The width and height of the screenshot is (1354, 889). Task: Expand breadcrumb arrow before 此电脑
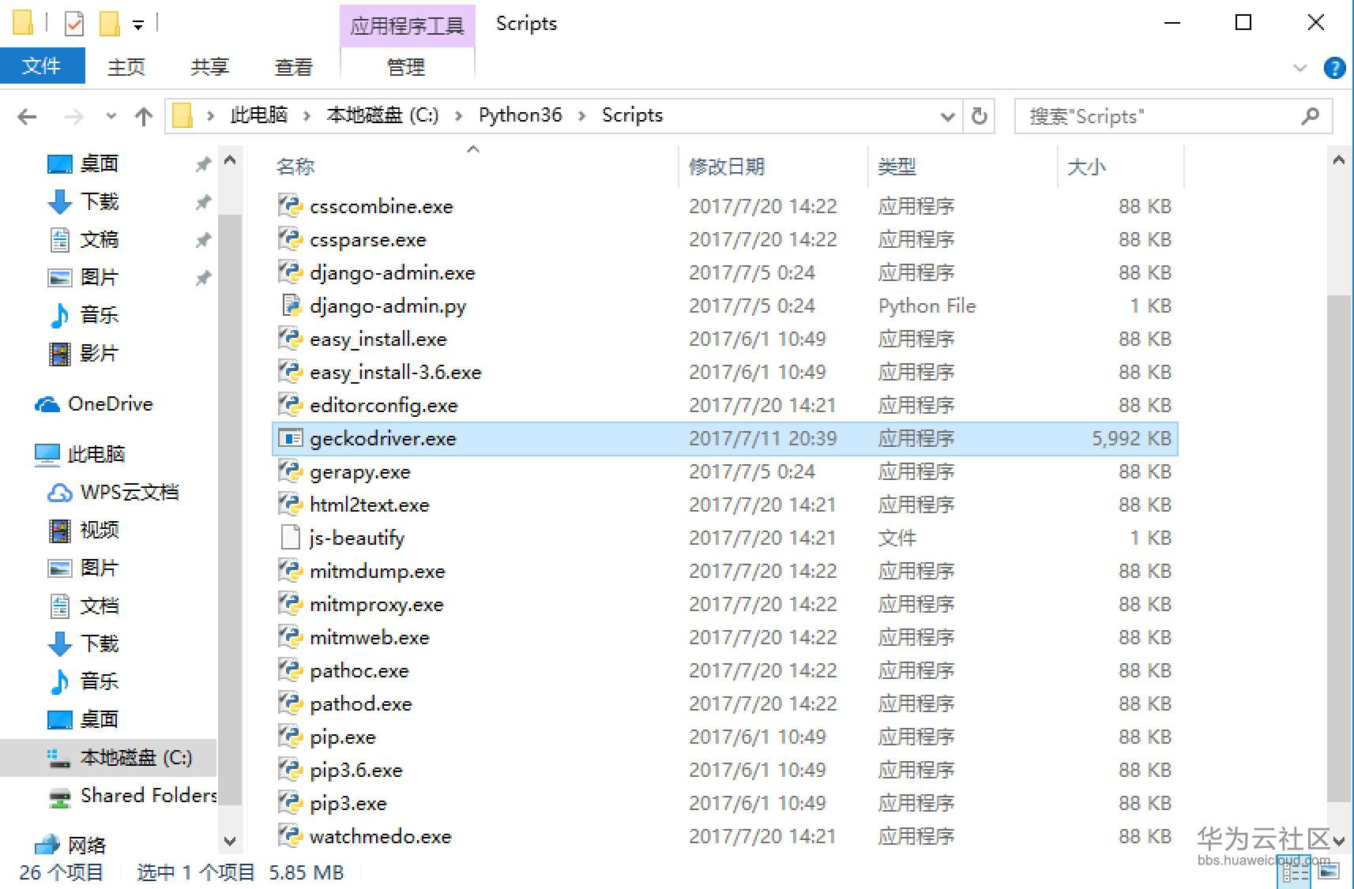[x=210, y=116]
